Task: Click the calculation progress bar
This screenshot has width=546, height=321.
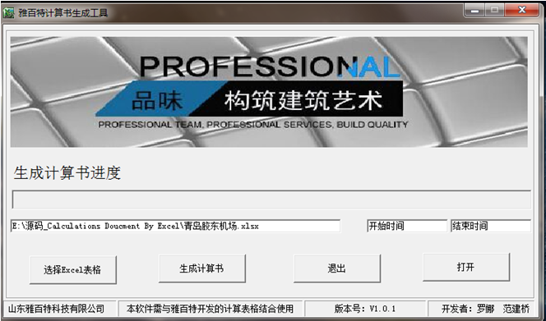Action: click(271, 199)
